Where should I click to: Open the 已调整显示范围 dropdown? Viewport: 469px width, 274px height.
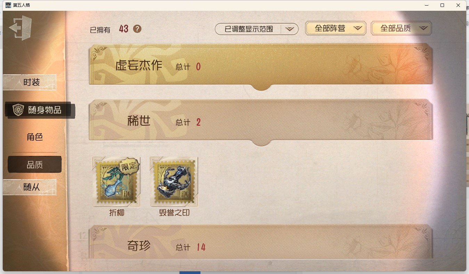(x=257, y=29)
